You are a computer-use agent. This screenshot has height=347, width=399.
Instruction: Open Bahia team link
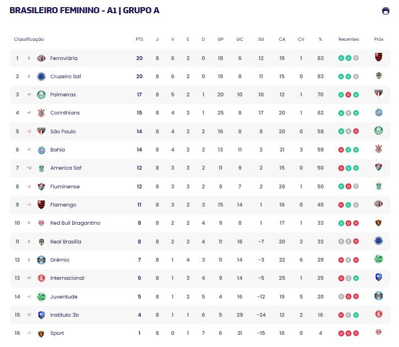coord(57,150)
